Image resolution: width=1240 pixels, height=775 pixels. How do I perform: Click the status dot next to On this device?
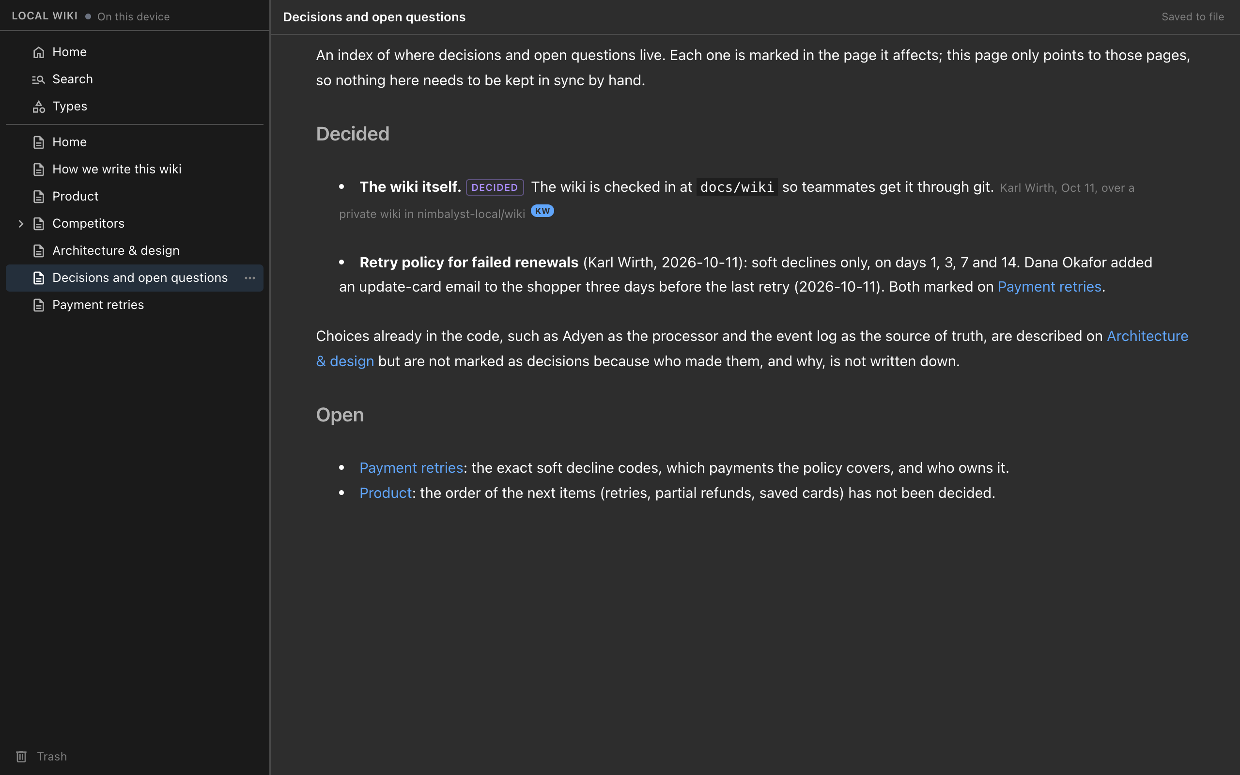click(x=88, y=16)
